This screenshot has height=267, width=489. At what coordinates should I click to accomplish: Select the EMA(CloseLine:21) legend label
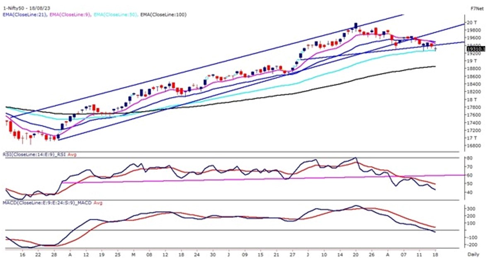tap(24, 14)
